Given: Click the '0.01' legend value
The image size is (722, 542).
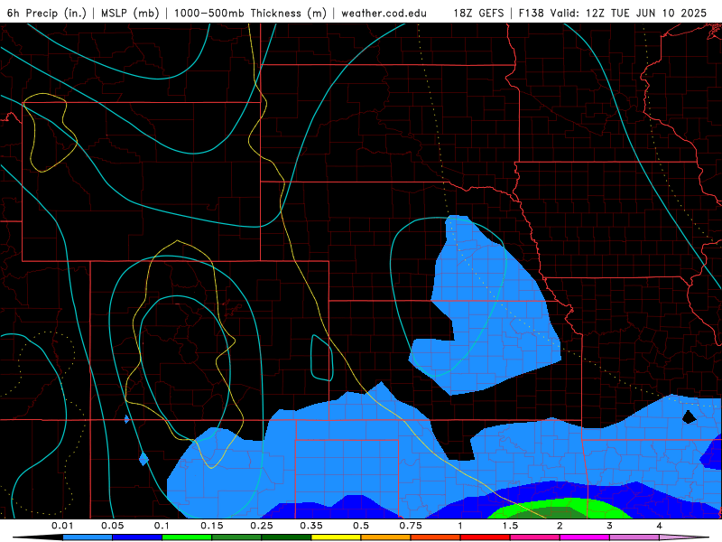Looking at the screenshot, I should tap(62, 526).
